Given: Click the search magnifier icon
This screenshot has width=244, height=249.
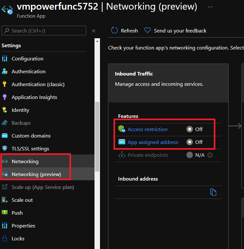Looking at the screenshot, I should pyautogui.click(x=7, y=31).
